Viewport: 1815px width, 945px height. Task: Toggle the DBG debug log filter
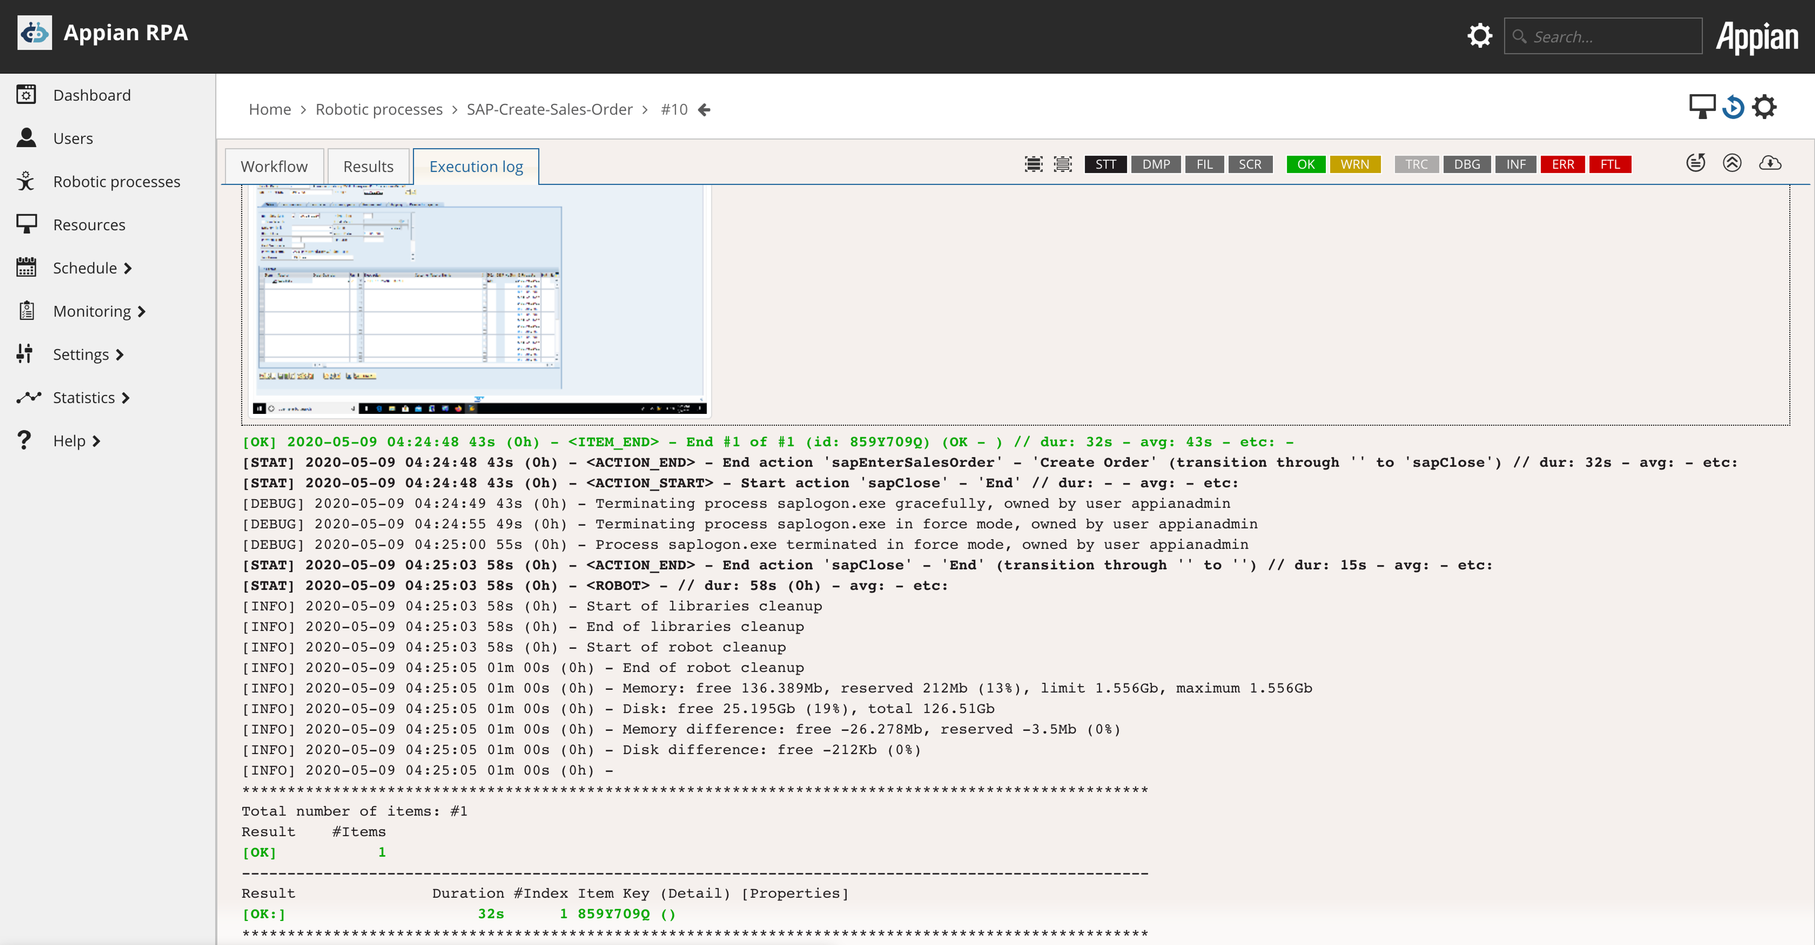coord(1467,164)
